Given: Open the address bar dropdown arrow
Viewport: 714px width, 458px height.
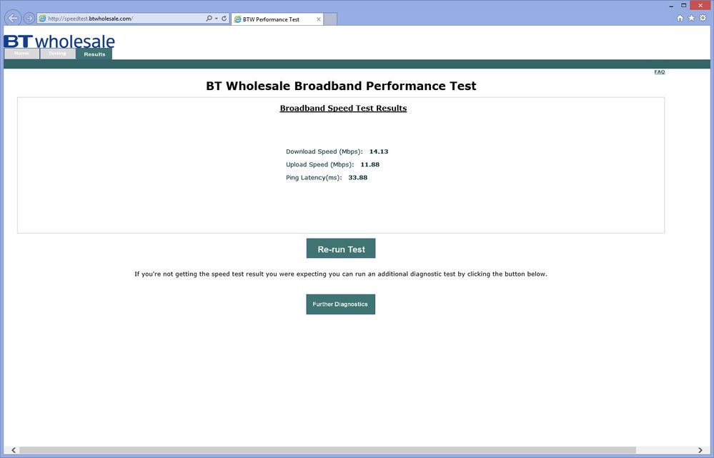Looking at the screenshot, I should click(x=217, y=19).
